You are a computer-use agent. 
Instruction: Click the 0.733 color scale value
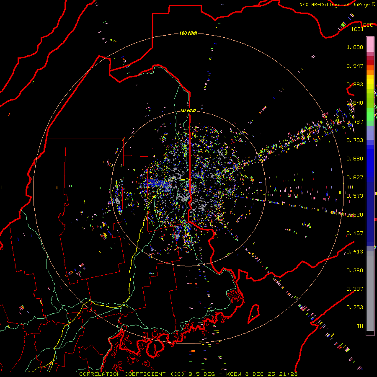[355, 140]
